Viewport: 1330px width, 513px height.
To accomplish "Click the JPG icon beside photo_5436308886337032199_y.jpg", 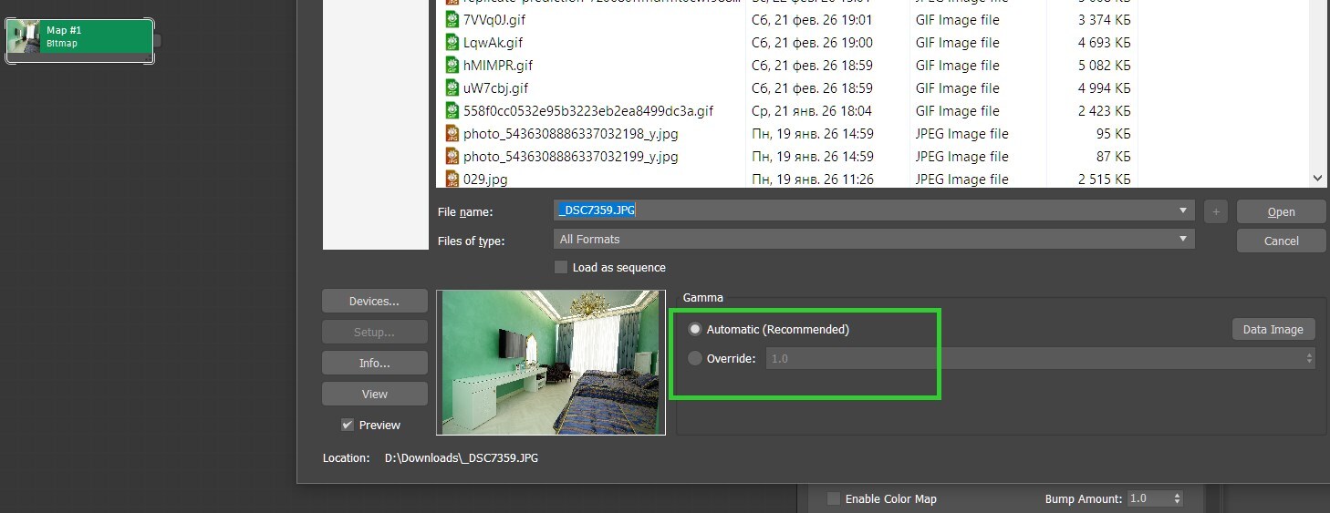I will click(x=452, y=156).
